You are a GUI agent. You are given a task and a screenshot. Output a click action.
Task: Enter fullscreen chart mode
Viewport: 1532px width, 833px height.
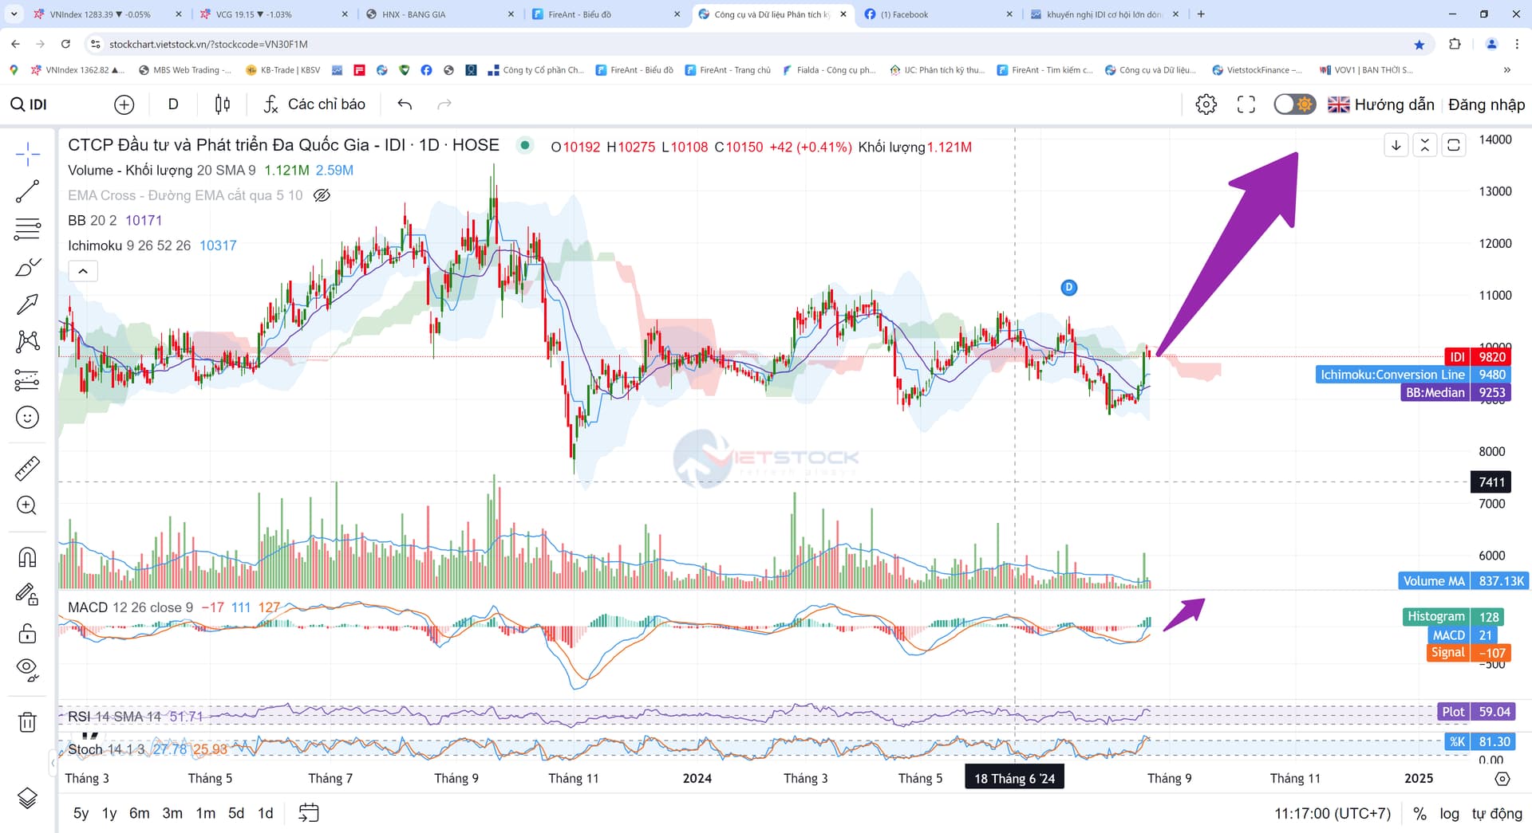1246,104
